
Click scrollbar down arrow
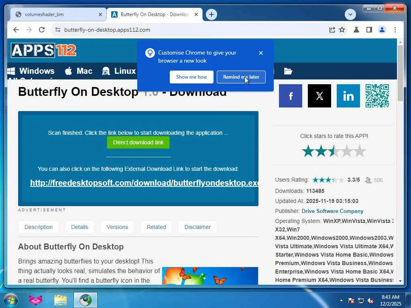[x=400, y=281]
